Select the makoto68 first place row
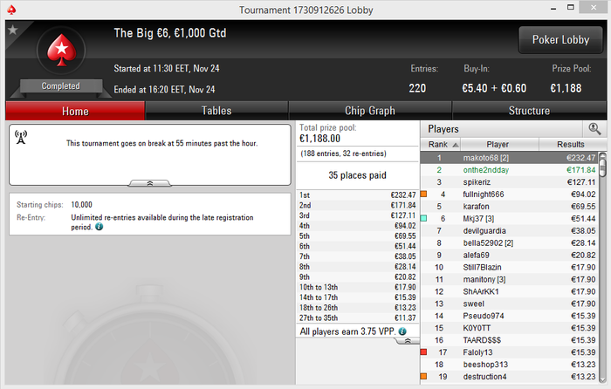Screen dimensions: 611x389 [x=509, y=158]
